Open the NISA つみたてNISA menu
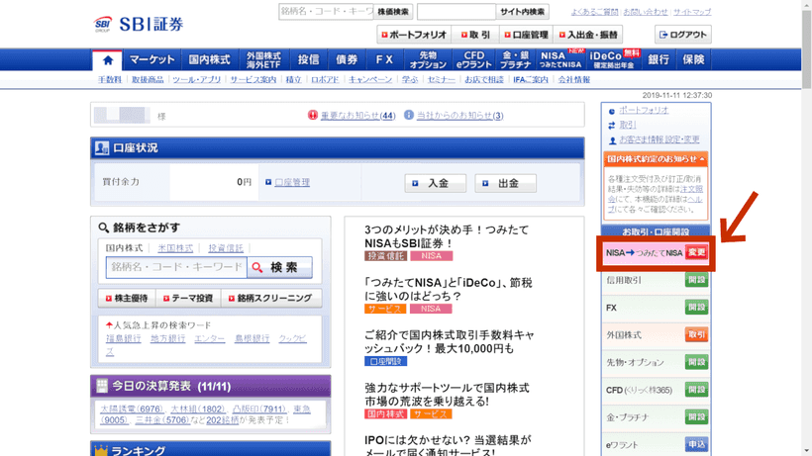This screenshot has width=812, height=456. pos(560,60)
